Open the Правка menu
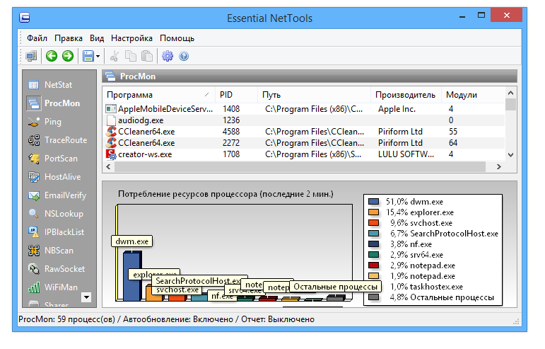545x349 pixels. 69,38
